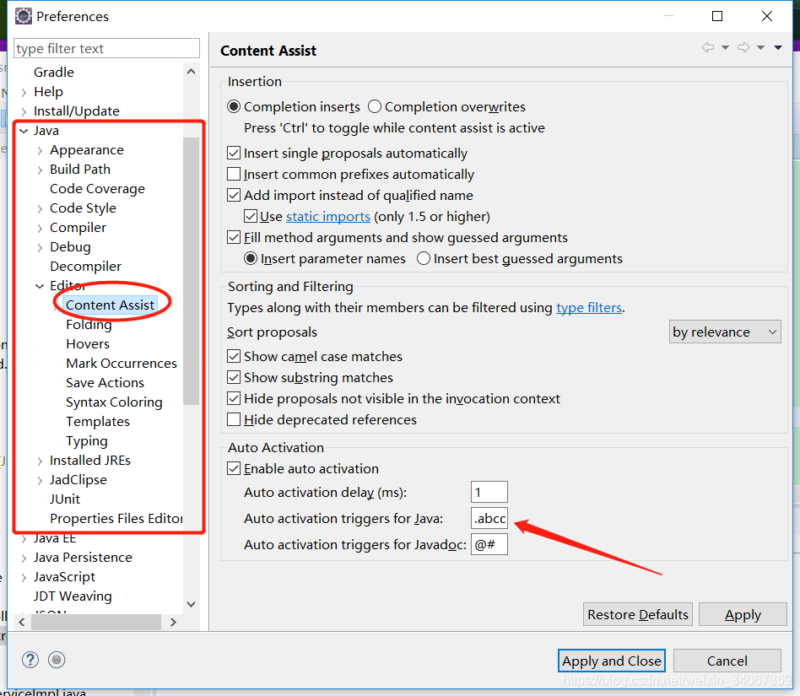Select Hovers under Editor
Screen dimensions: 800x696
[88, 343]
